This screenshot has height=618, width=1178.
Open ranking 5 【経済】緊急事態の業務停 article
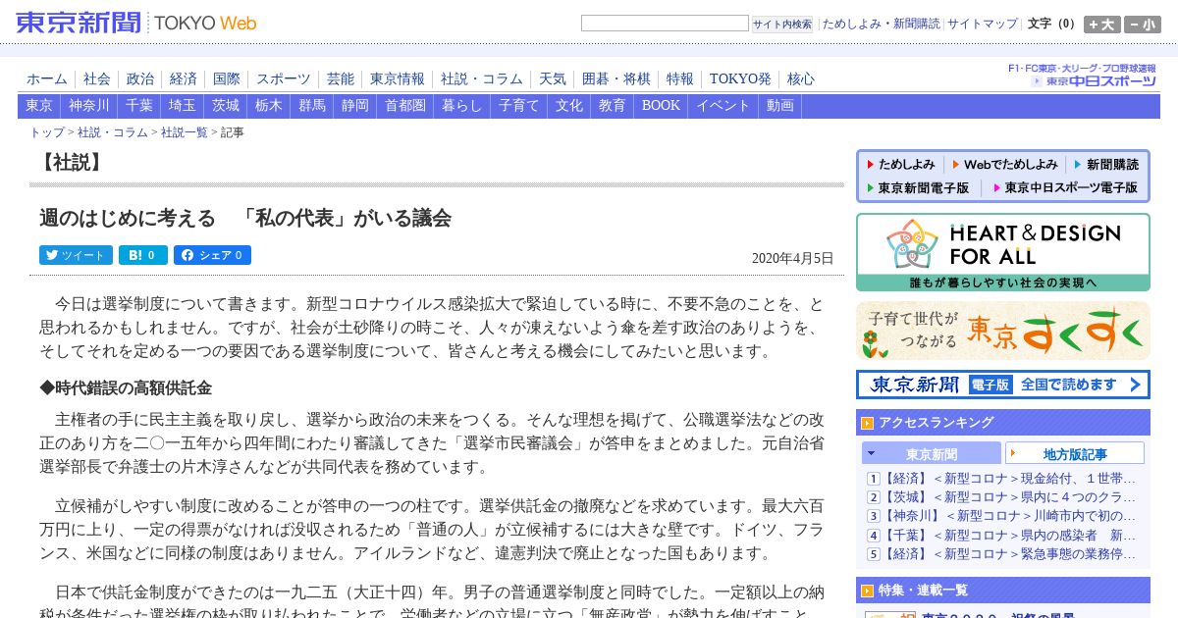[x=1010, y=554]
